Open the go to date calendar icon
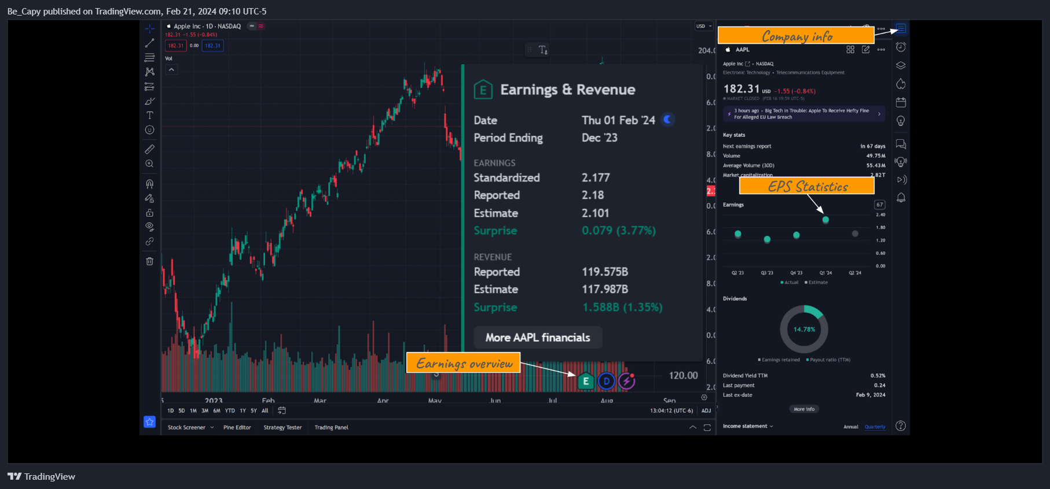The width and height of the screenshot is (1050, 489). pos(282,410)
